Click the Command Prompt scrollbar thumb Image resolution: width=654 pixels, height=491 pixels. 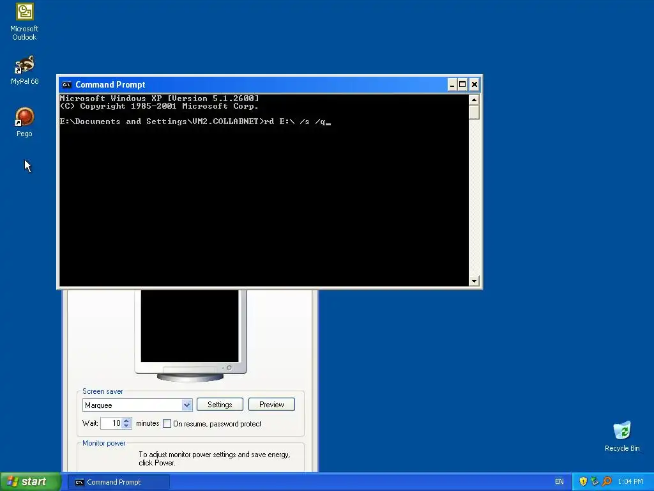[x=474, y=112]
